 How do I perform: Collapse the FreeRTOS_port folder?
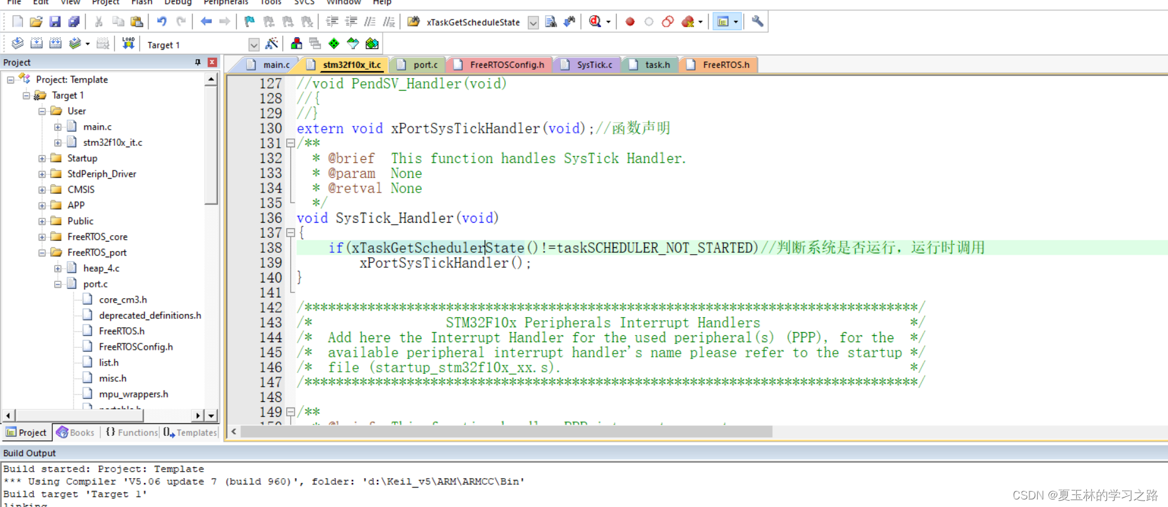coord(42,253)
